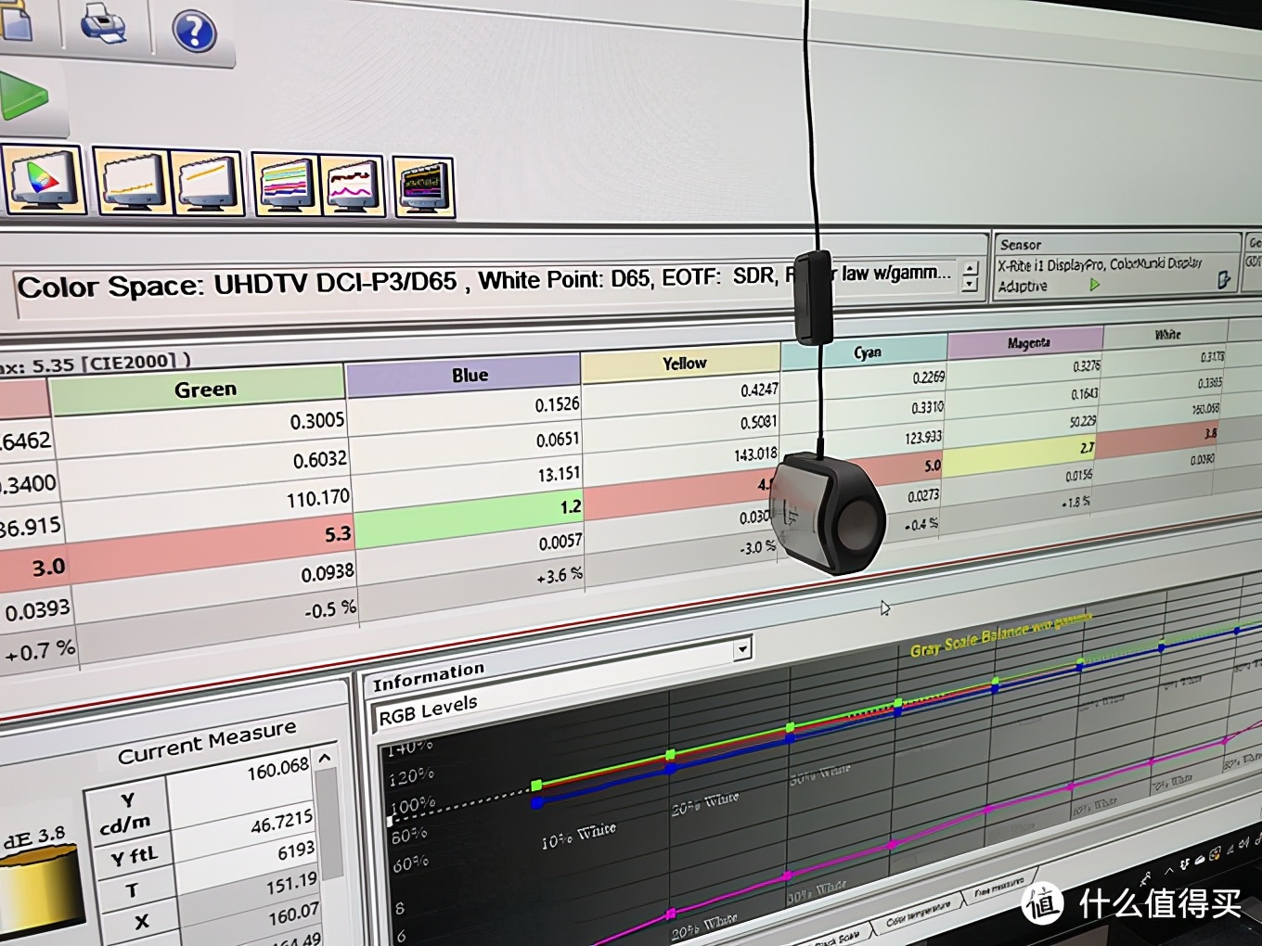
Task: Select the monitor icon with flat yellow line
Action: point(132,181)
